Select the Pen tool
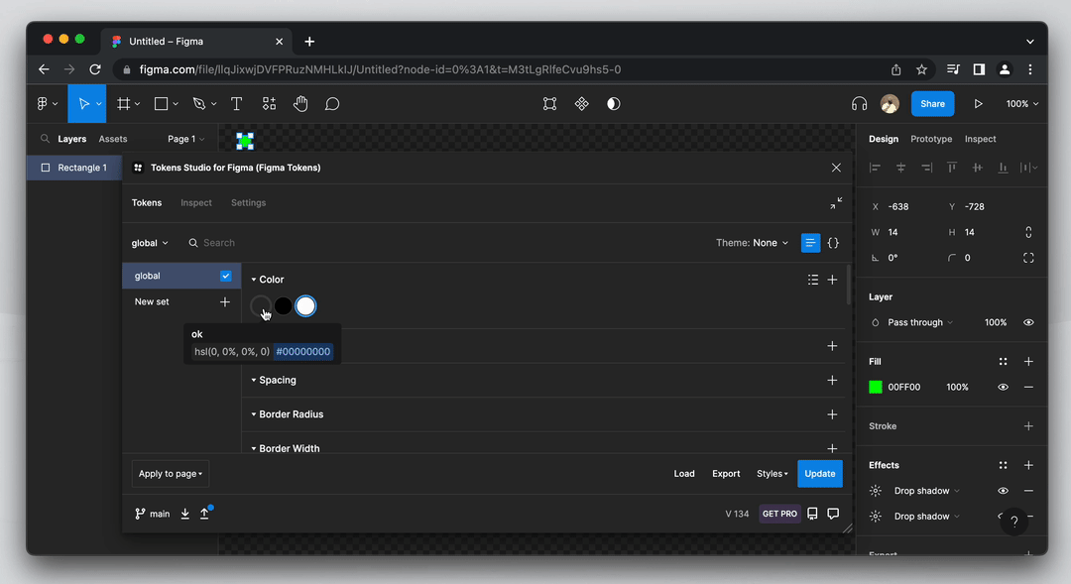This screenshot has width=1071, height=584. coord(197,103)
